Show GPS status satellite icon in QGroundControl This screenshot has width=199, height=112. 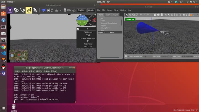pos(48,10)
